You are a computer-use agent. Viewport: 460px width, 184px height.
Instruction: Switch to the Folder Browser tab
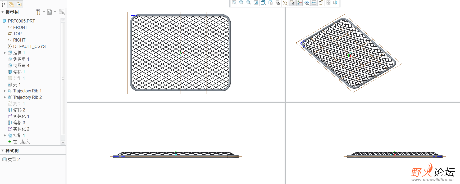pos(11,4)
